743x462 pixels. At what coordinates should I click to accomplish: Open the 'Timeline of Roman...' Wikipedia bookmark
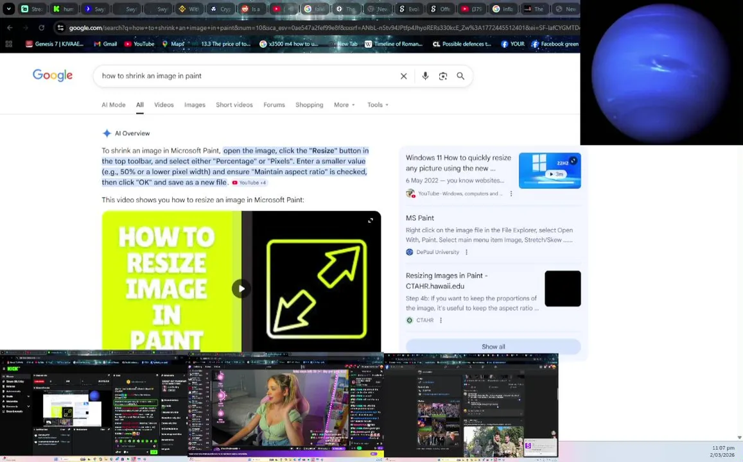tap(393, 44)
